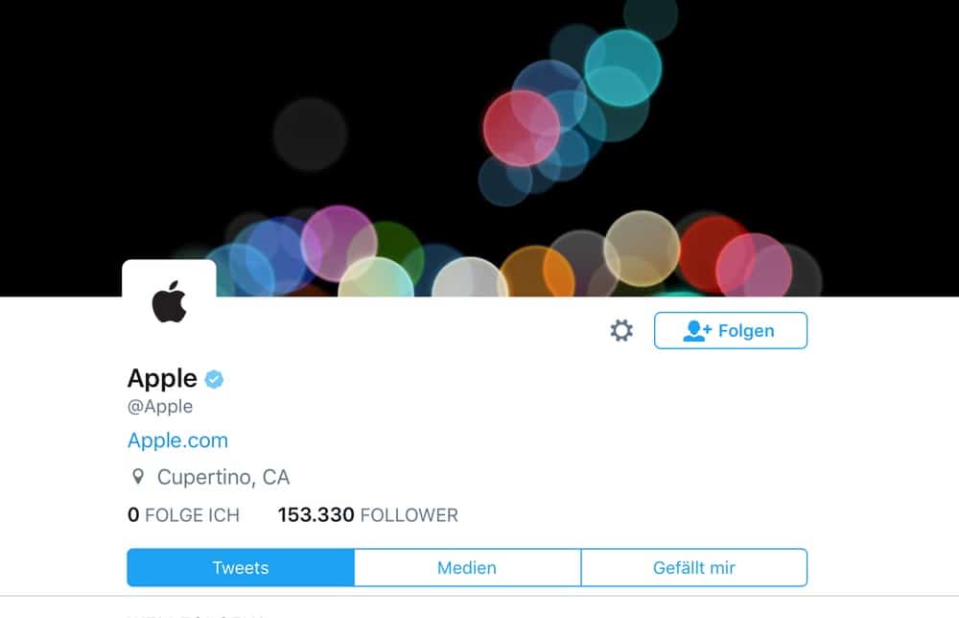The image size is (959, 618).
Task: Click the orange circle in the banner
Action: pyautogui.click(x=537, y=273)
